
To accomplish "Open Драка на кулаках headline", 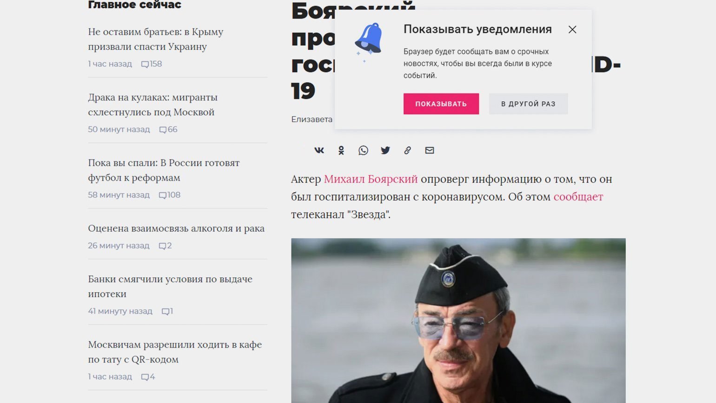I will coord(153,105).
